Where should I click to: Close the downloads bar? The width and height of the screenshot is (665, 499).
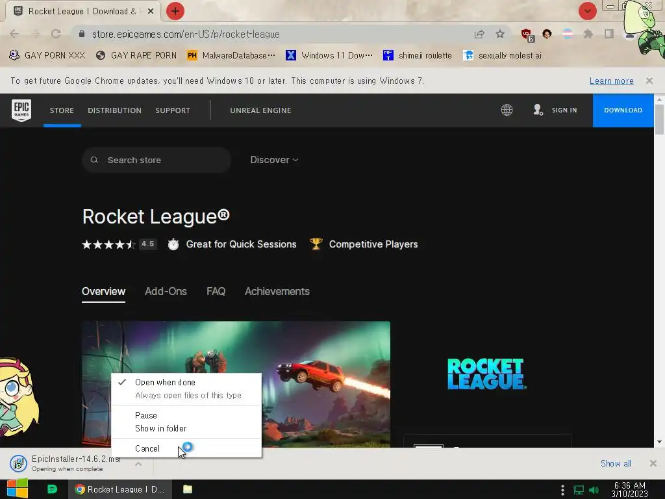tap(653, 463)
